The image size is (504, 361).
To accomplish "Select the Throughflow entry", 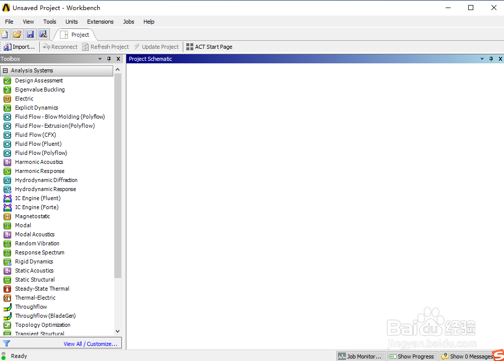I will (31, 307).
